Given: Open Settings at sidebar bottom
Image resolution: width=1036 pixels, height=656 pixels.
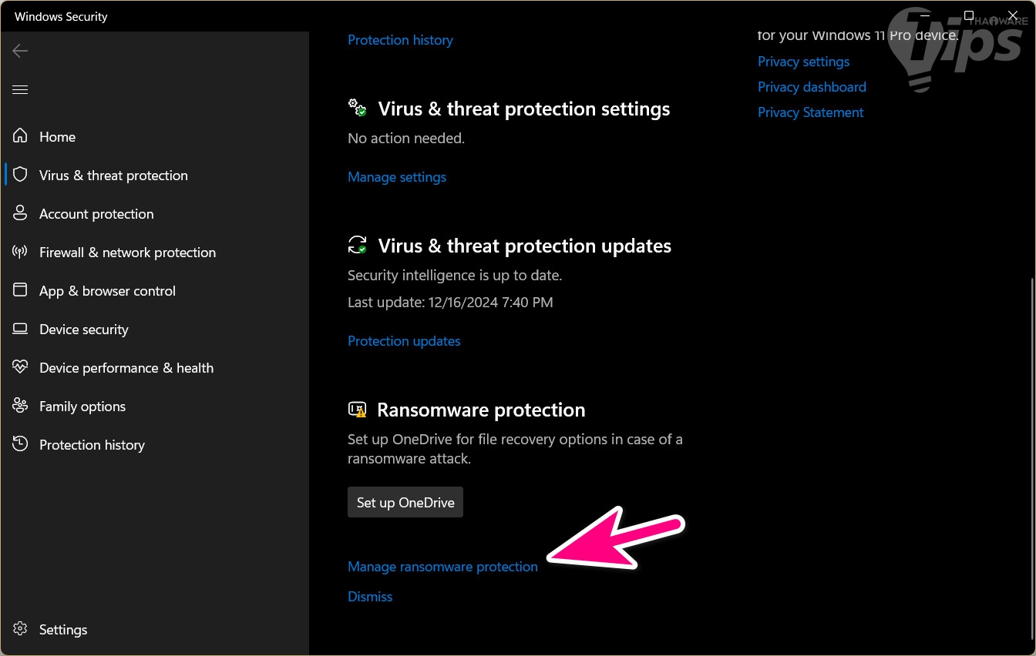Looking at the screenshot, I should click(x=62, y=630).
